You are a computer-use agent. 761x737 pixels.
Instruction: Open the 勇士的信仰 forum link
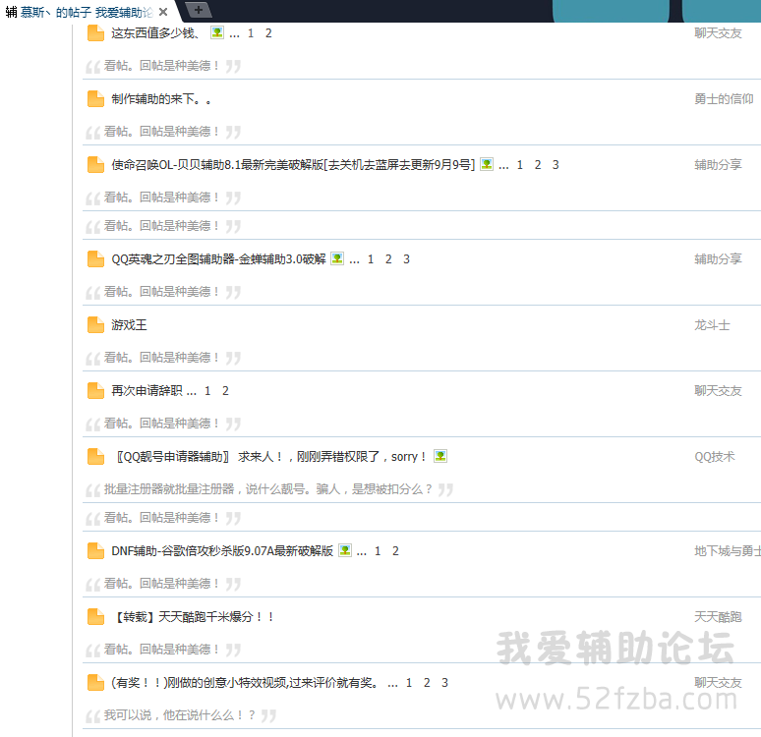(x=724, y=99)
